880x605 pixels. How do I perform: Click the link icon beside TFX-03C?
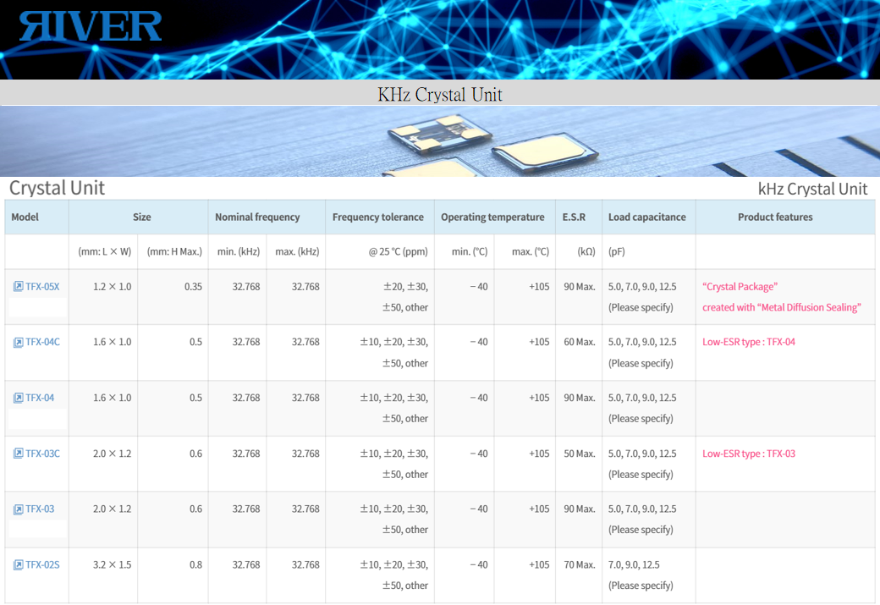(x=18, y=454)
